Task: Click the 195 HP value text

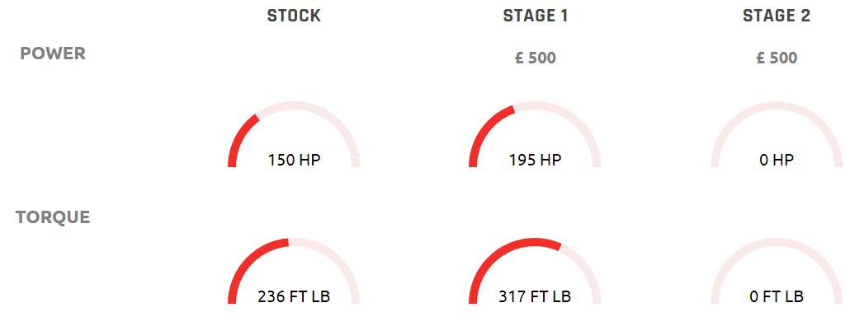Action: [x=535, y=160]
